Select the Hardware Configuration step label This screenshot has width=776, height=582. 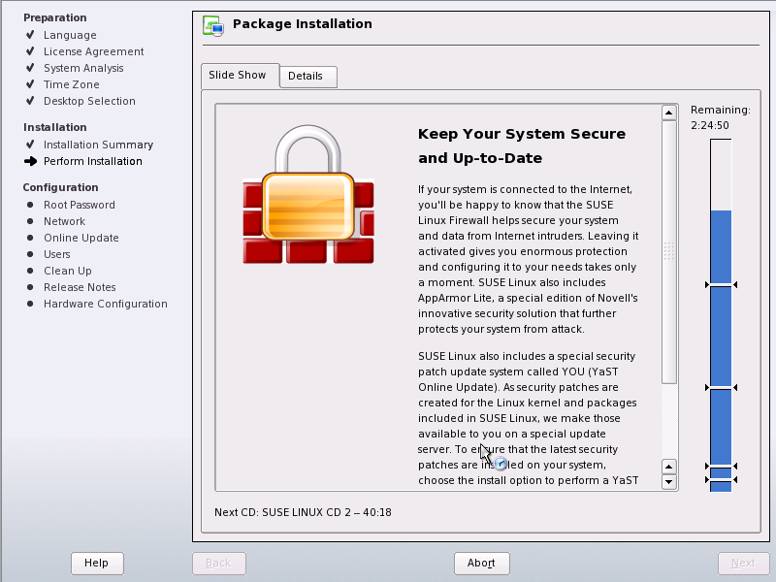[106, 304]
